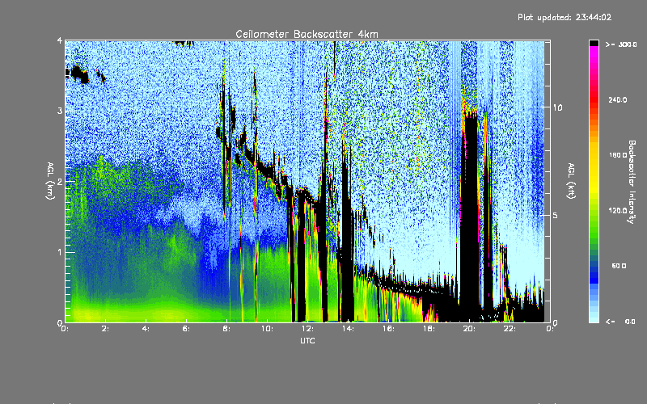Click the "1" tick on the AGL (km) axis
Viewport: 647px width, 404px height.
60,252
